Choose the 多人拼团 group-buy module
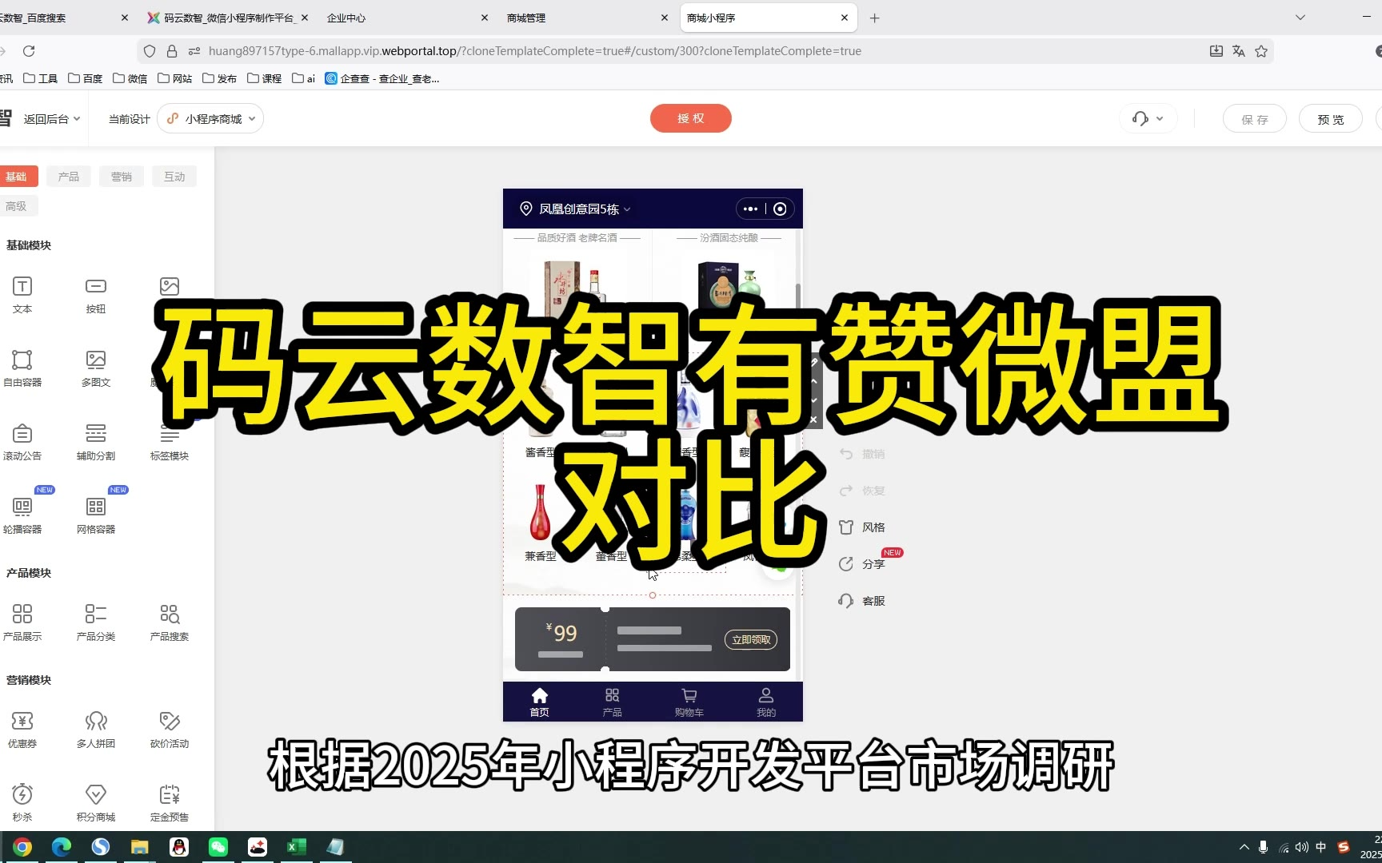The image size is (1382, 863). tap(96, 729)
